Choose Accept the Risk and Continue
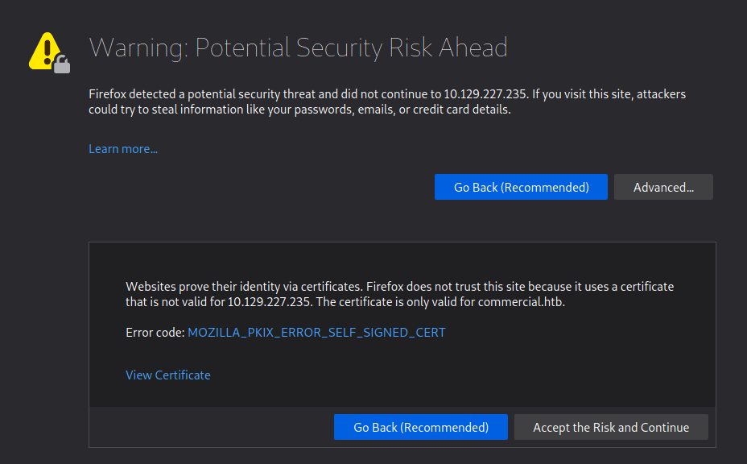The image size is (747, 464). click(611, 427)
